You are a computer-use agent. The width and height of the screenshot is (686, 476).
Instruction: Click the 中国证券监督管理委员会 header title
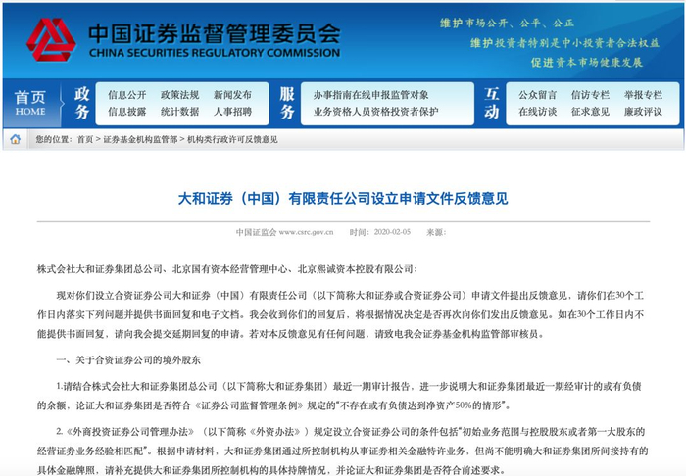[x=215, y=33]
